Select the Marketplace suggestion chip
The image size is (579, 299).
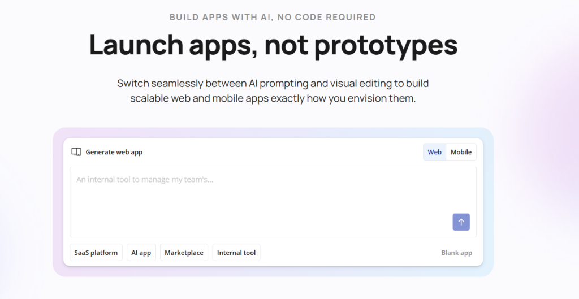tap(184, 253)
